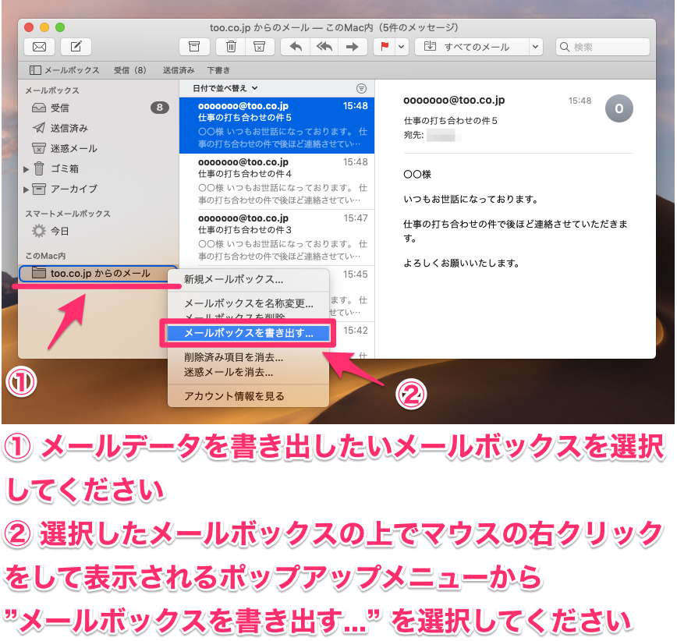Viewport: 677px width, 641px height.
Task: Toggle the message filter circle icon
Action: (x=361, y=88)
